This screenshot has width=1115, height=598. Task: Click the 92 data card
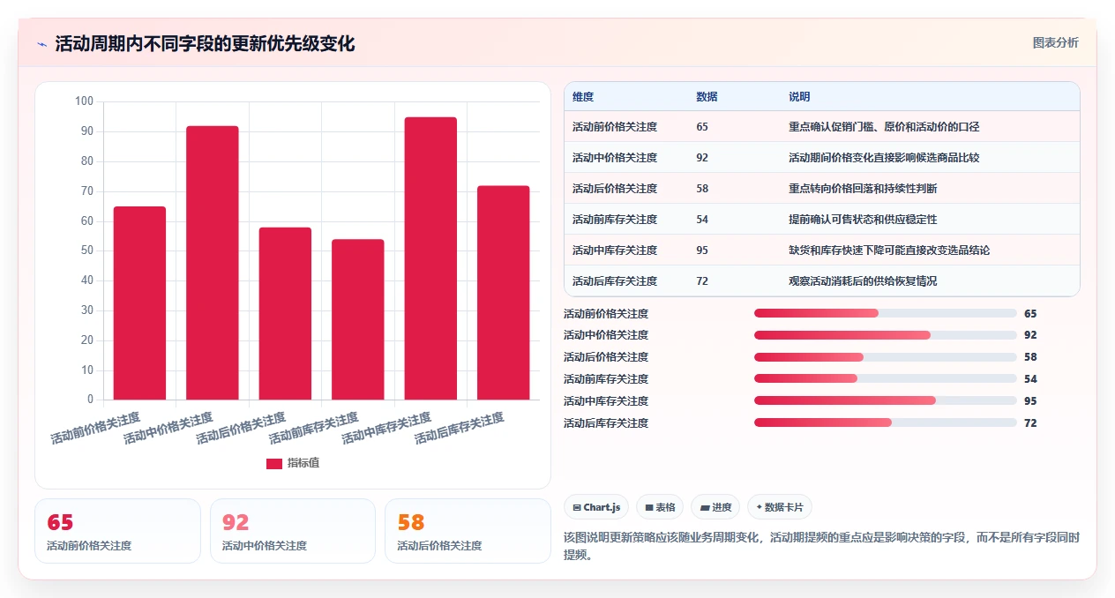pyautogui.click(x=293, y=531)
